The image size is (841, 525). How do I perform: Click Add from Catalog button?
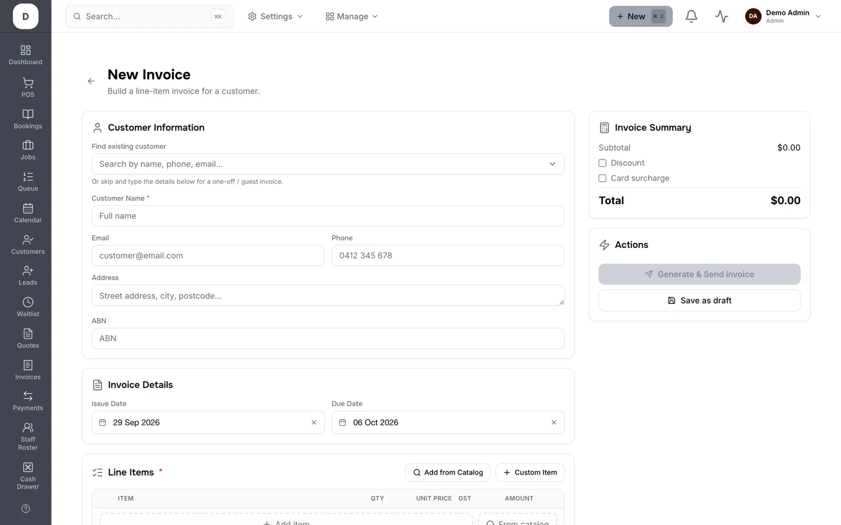(x=448, y=472)
